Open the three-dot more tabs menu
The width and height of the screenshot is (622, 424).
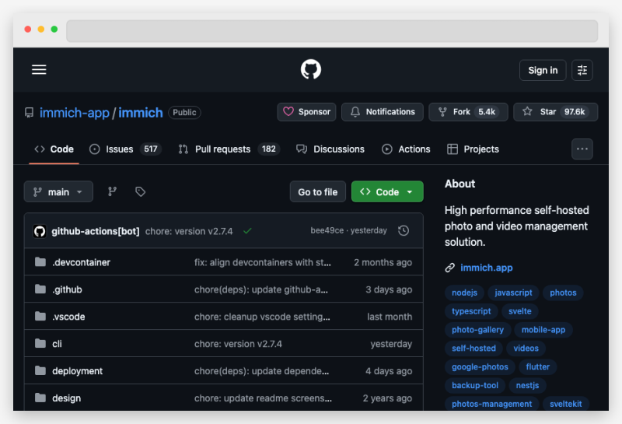582,149
